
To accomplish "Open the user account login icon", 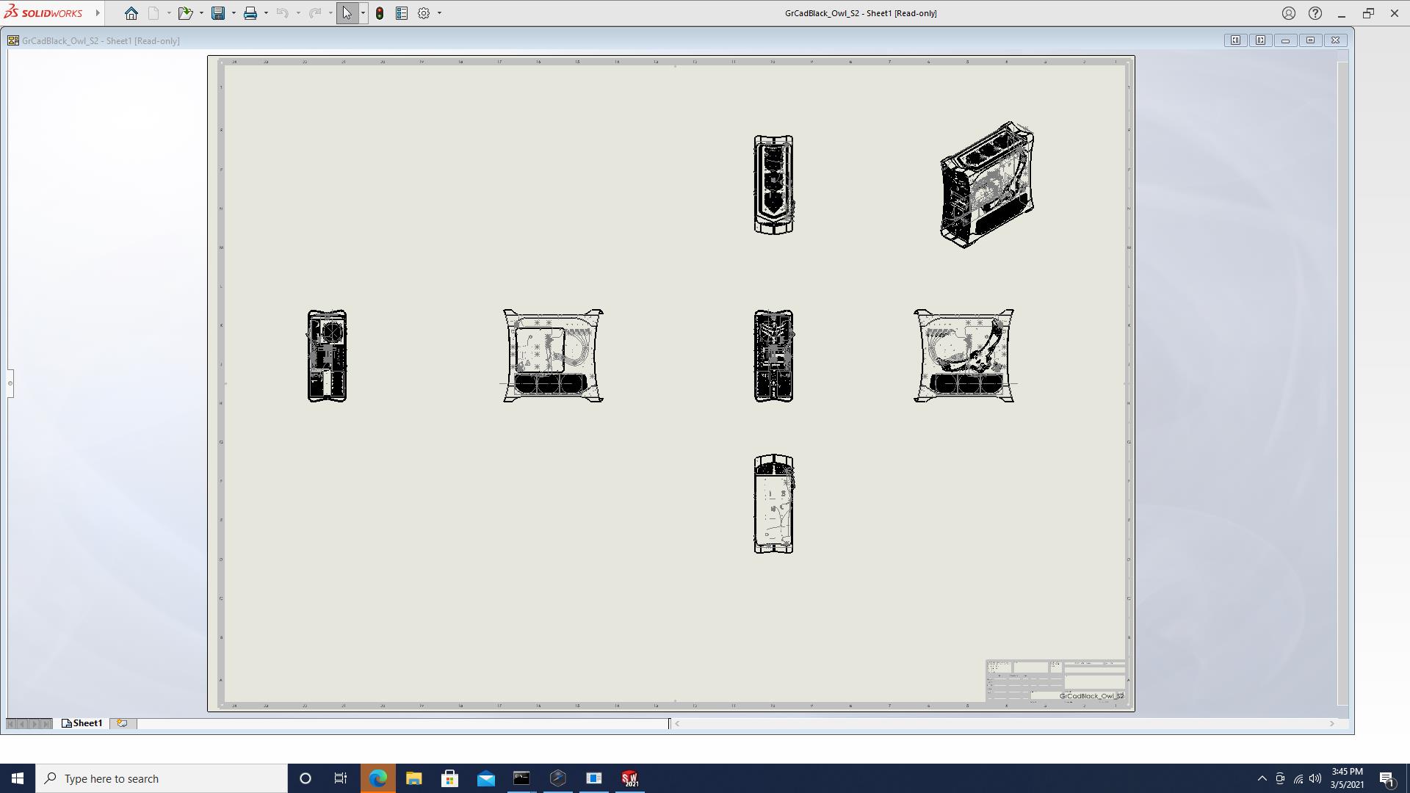I will tap(1289, 13).
